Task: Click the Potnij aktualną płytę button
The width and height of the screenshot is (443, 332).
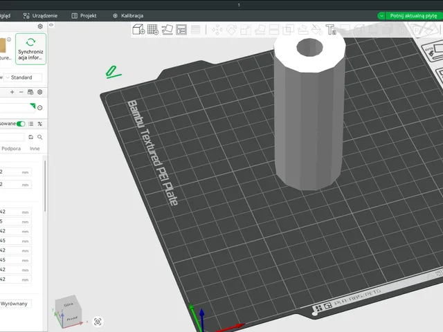Action: click(x=414, y=16)
